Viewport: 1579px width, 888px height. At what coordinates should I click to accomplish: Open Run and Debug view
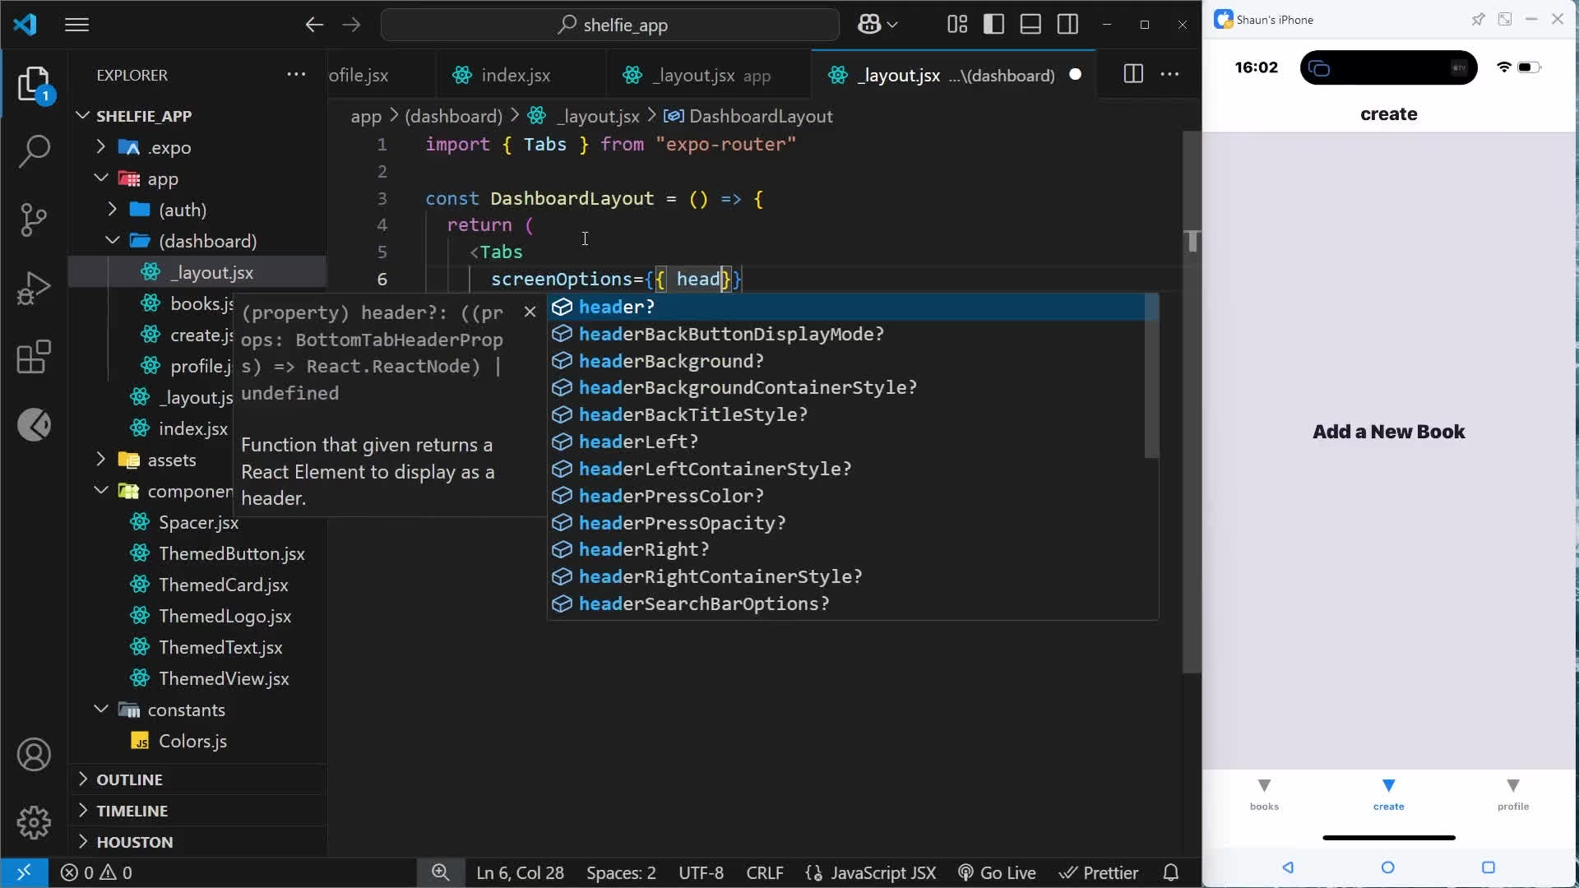pyautogui.click(x=34, y=288)
